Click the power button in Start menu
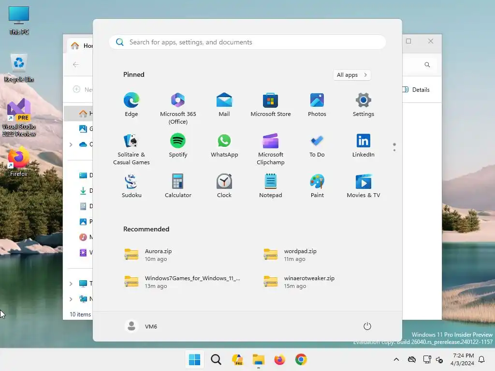 click(x=367, y=326)
